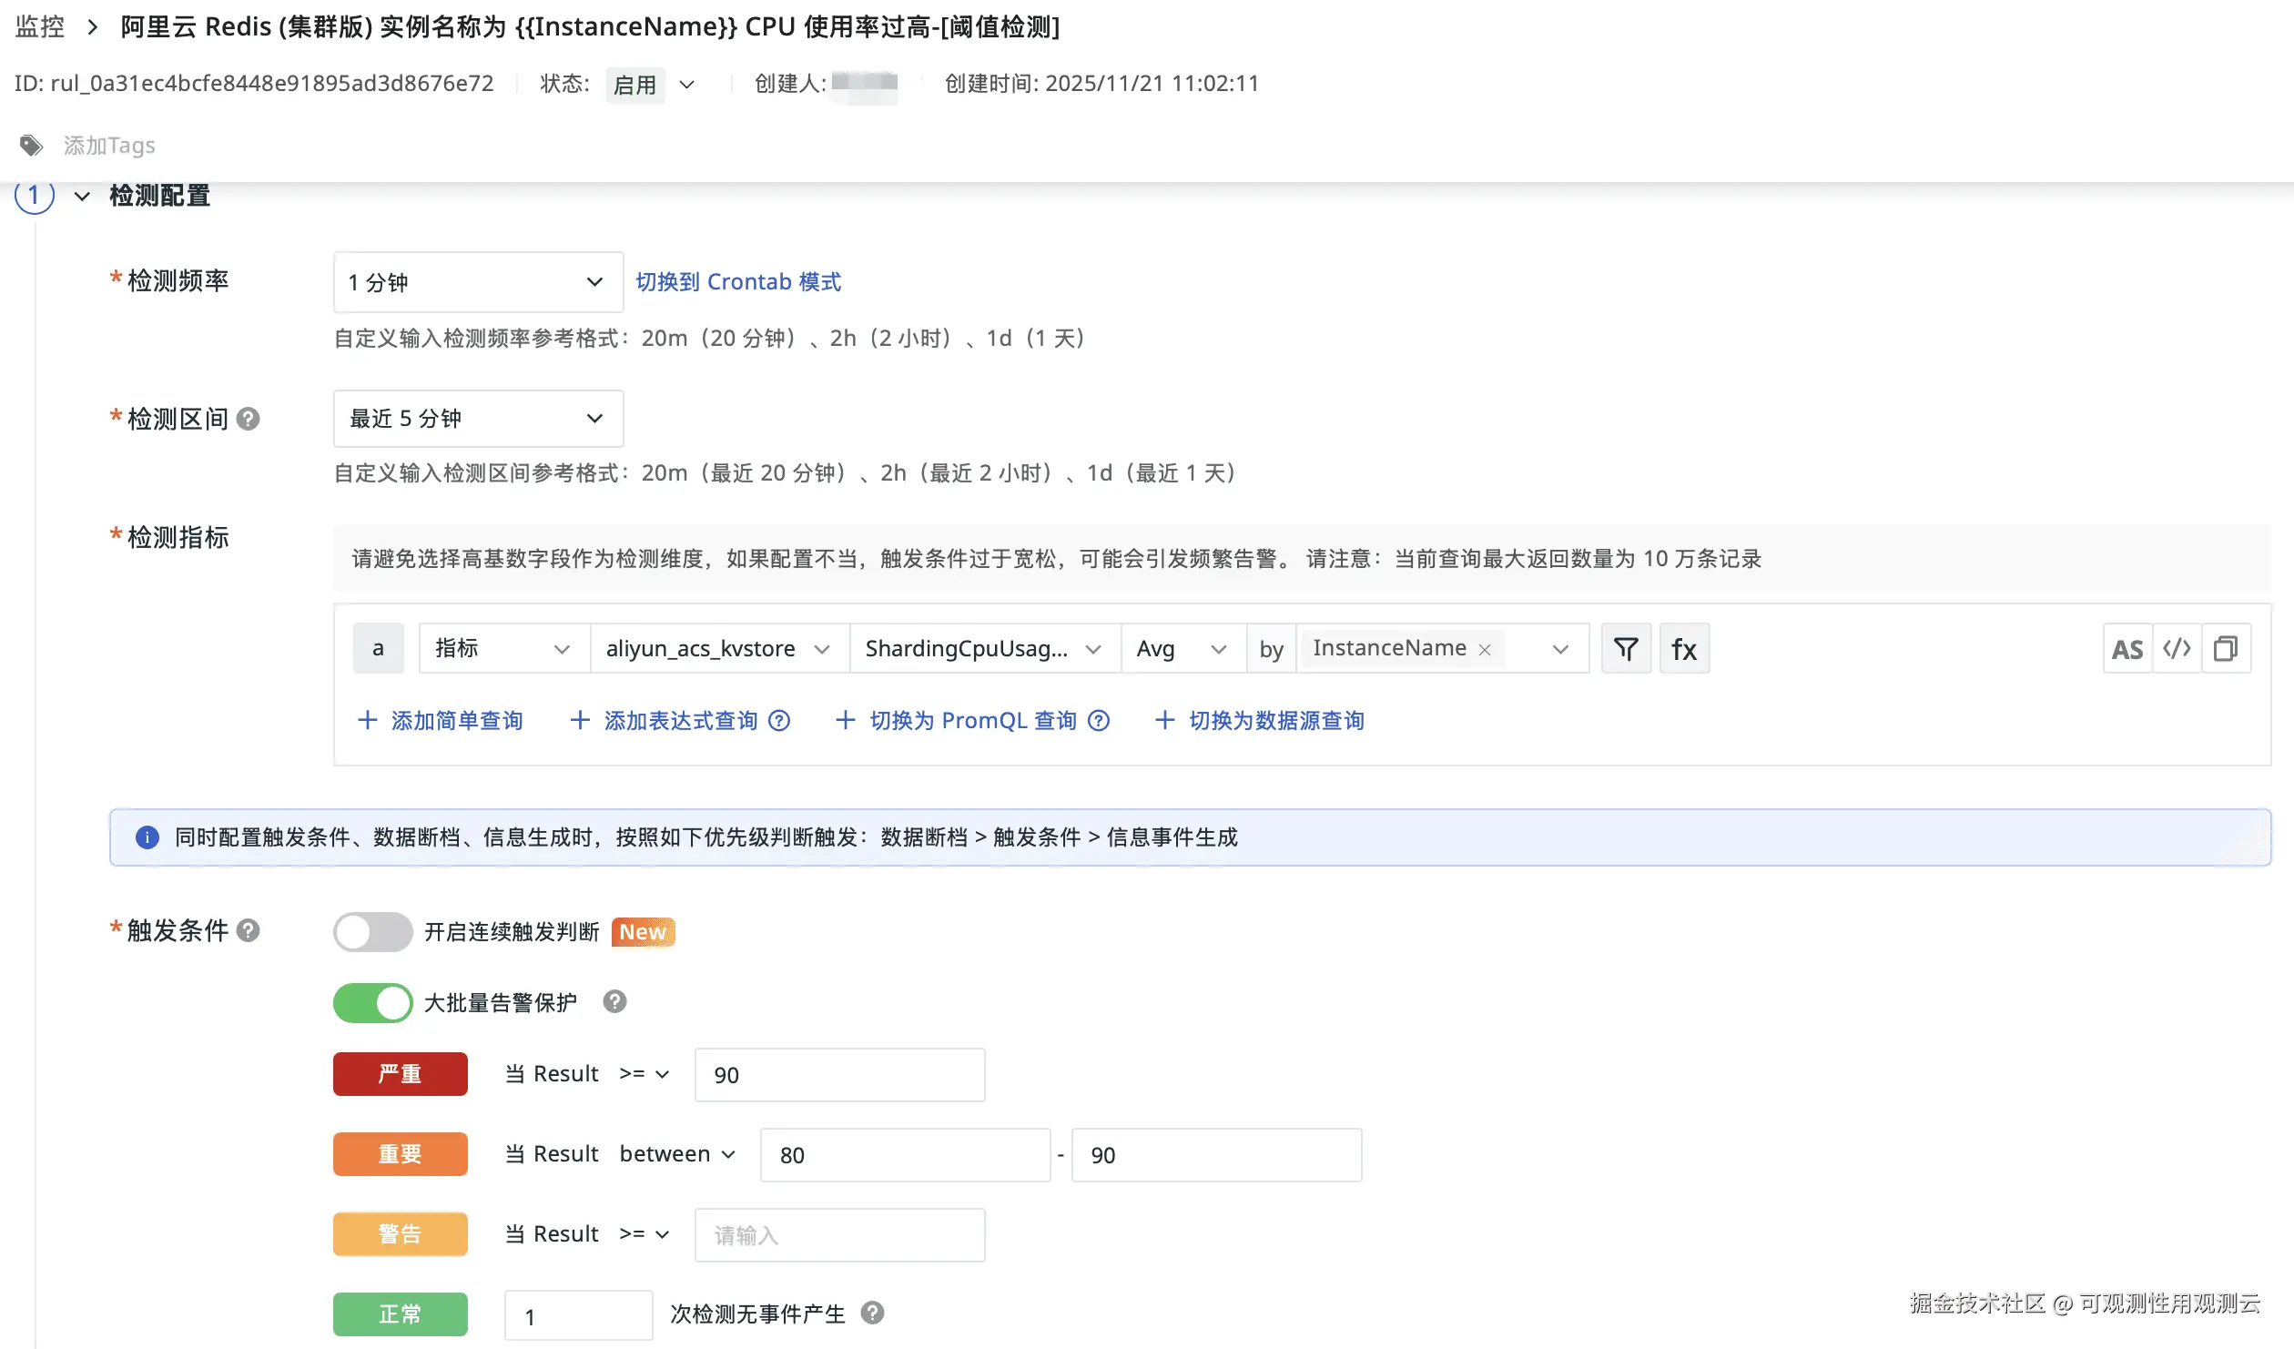Click the 警告 threshold input field
The width and height of the screenshot is (2294, 1349).
(838, 1235)
